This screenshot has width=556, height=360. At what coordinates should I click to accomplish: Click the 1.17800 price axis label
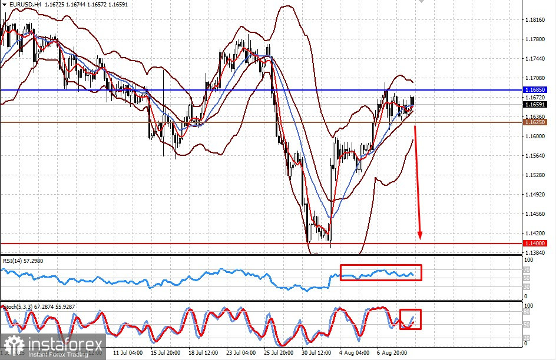(535, 39)
